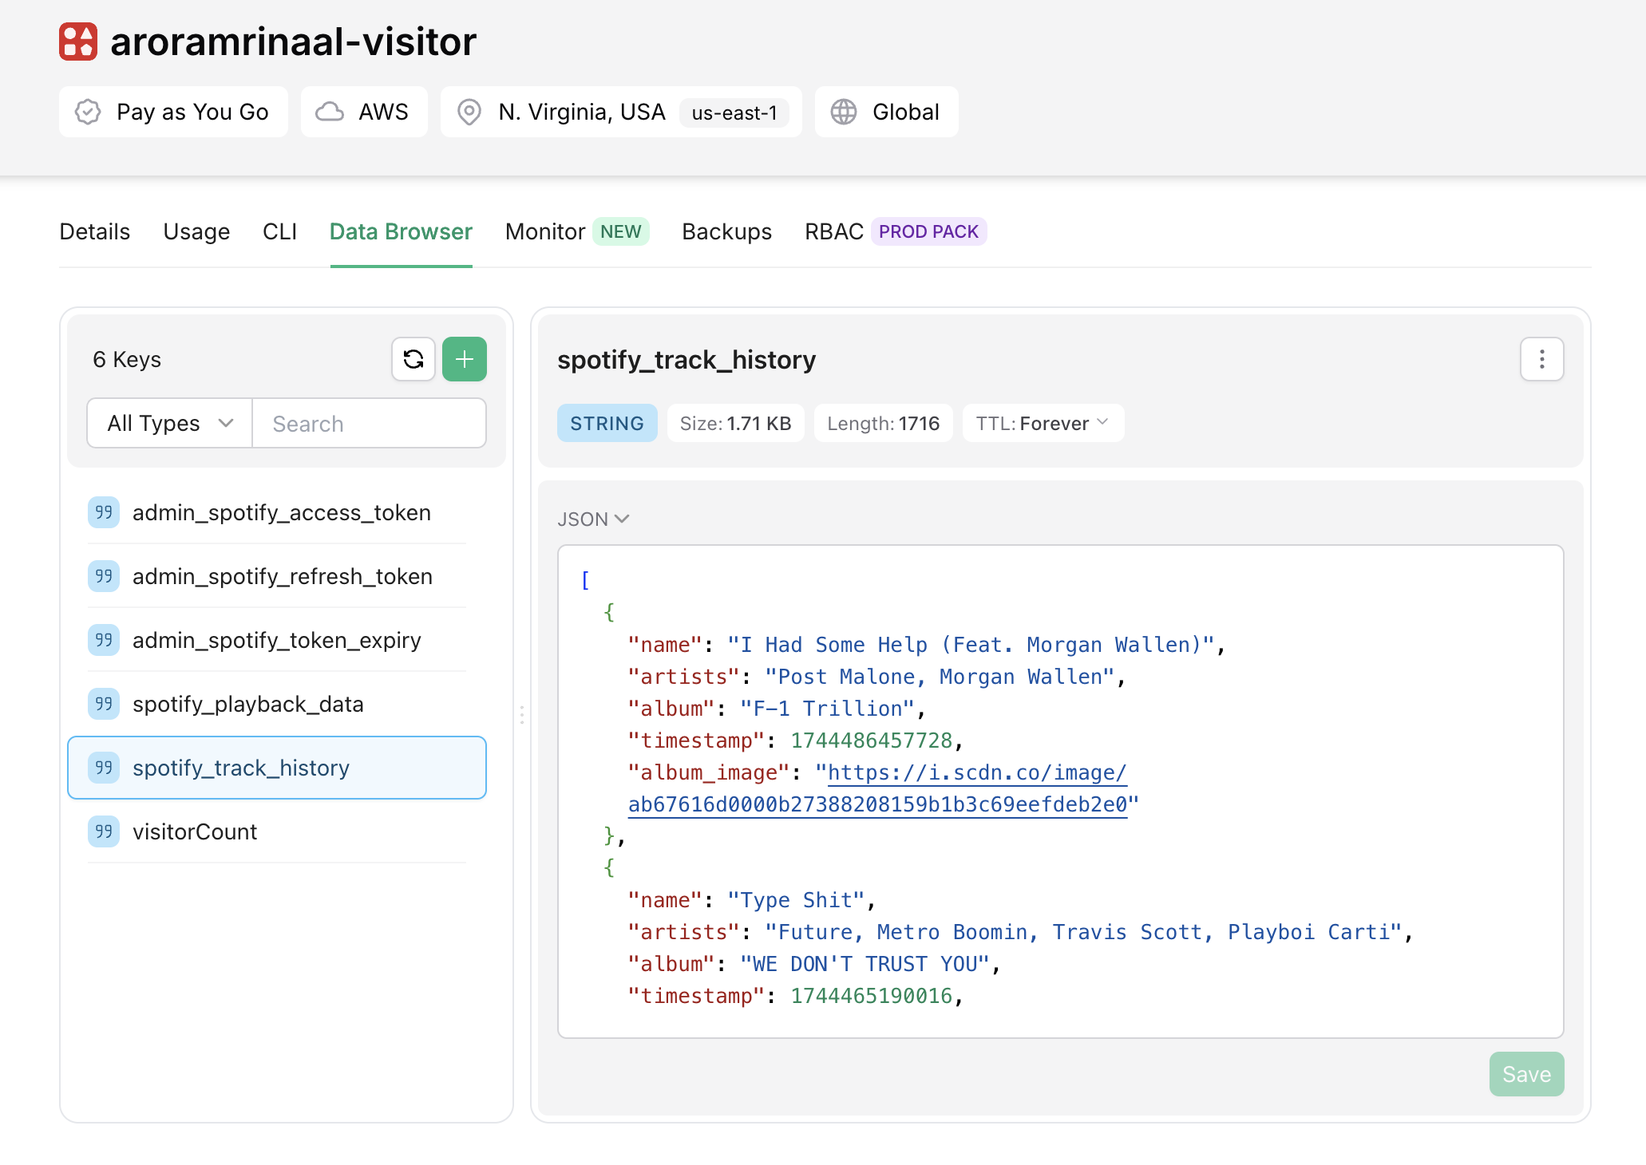1646x1165 pixels.
Task: Open the CLI tab
Action: (279, 231)
